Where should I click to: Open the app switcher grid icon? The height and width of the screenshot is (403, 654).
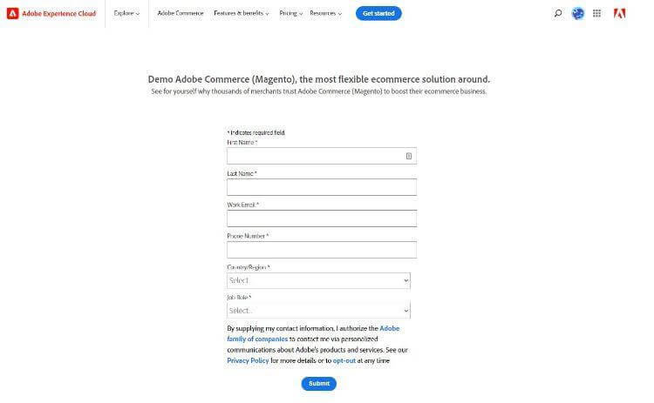tap(596, 13)
